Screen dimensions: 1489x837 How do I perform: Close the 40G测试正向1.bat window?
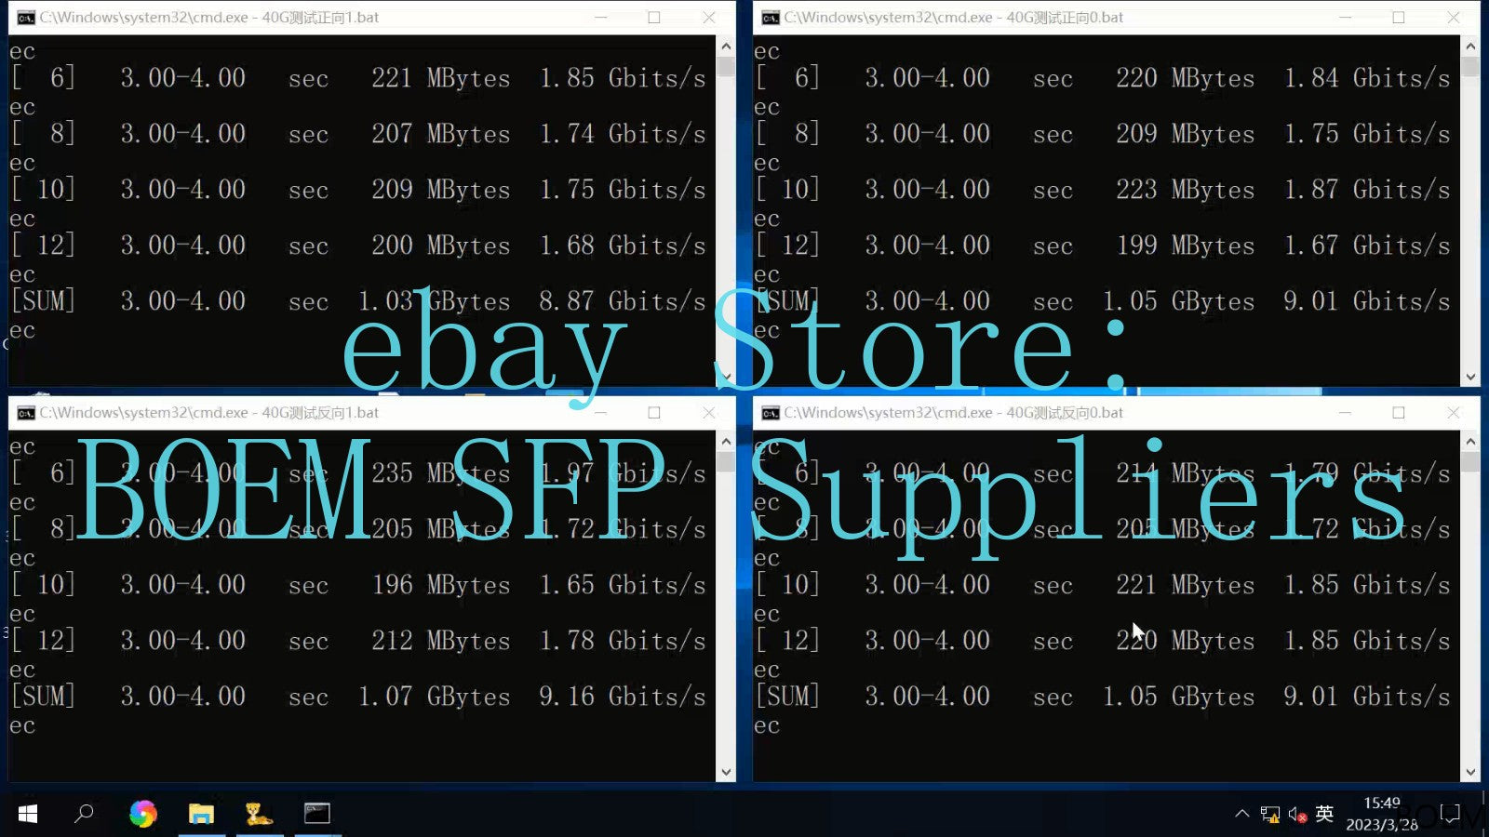709,18
